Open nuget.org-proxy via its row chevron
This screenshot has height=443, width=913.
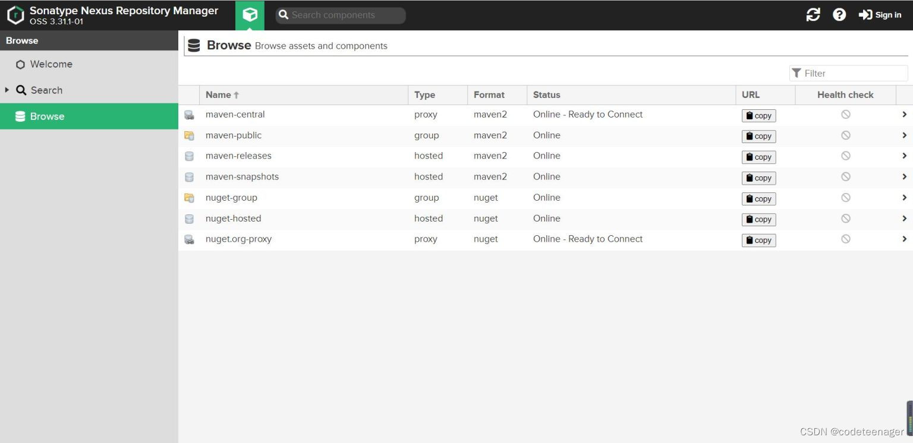click(x=904, y=239)
